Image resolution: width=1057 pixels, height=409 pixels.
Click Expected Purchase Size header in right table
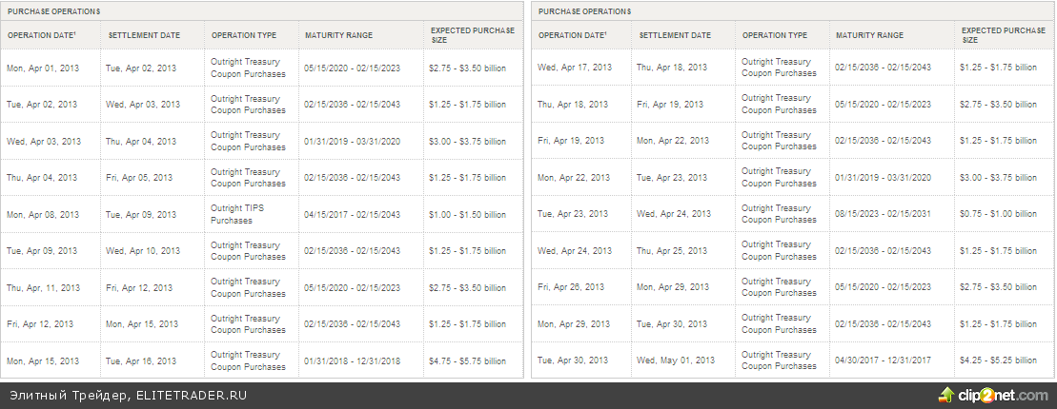(1003, 35)
